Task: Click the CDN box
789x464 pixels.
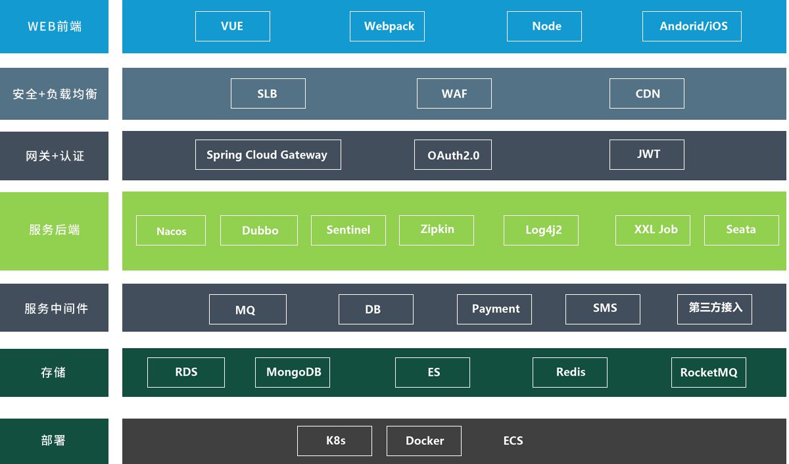Action: [647, 93]
